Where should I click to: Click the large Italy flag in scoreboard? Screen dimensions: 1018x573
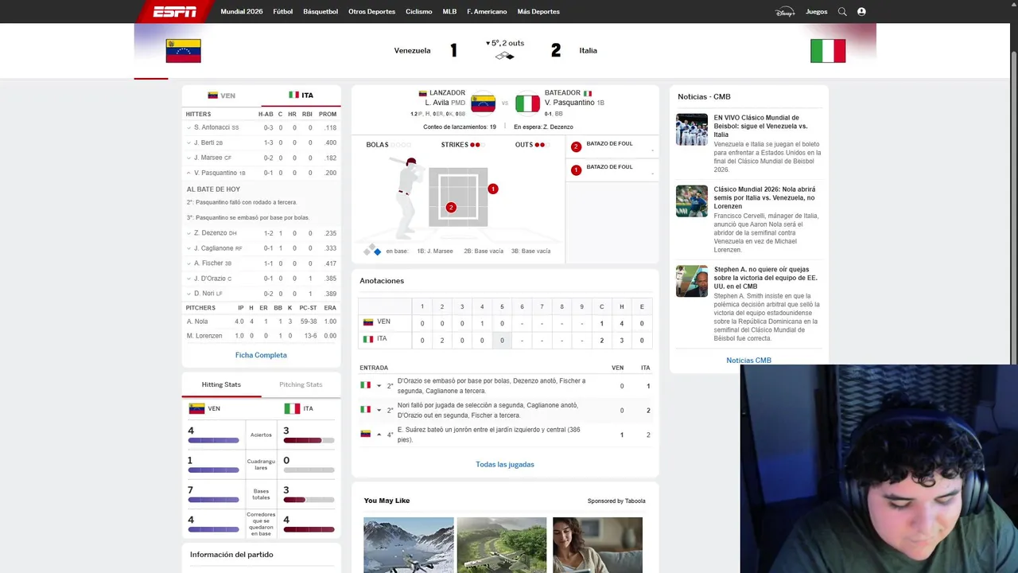click(828, 51)
